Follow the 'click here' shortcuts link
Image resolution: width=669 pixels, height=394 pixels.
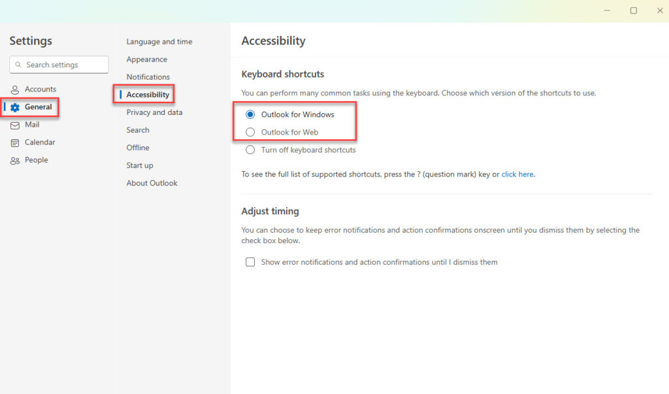coord(517,174)
